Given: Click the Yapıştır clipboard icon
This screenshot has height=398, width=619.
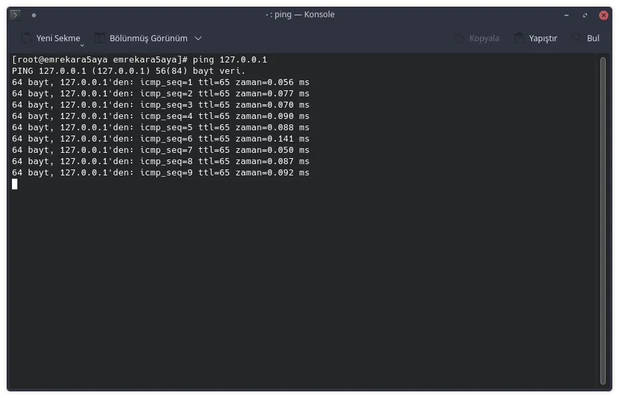Looking at the screenshot, I should point(519,39).
